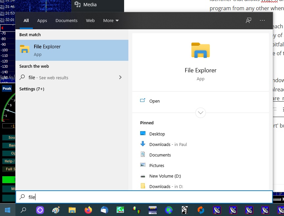The image size is (284, 216).
Task: Switch to the Apps tab
Action: (42, 20)
